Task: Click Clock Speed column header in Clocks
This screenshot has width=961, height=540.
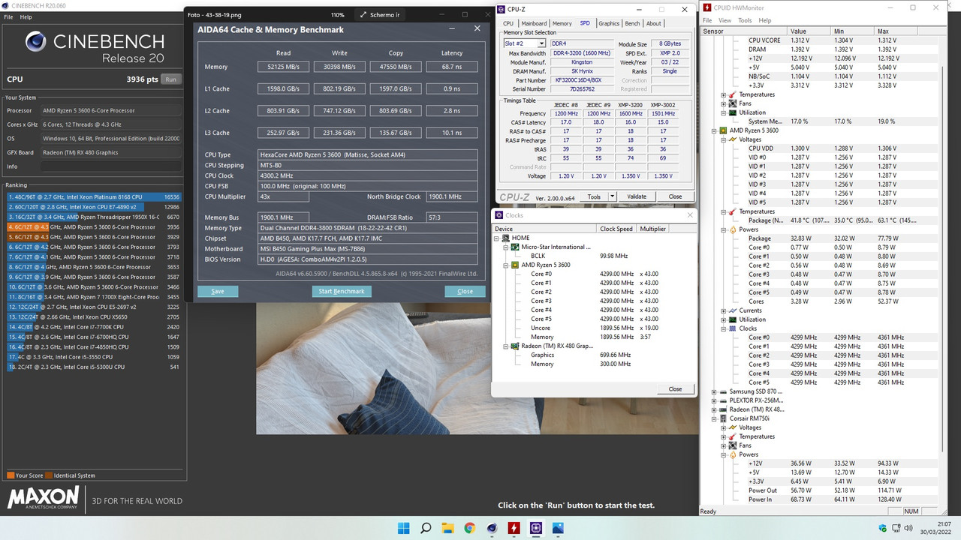Action: (x=617, y=229)
